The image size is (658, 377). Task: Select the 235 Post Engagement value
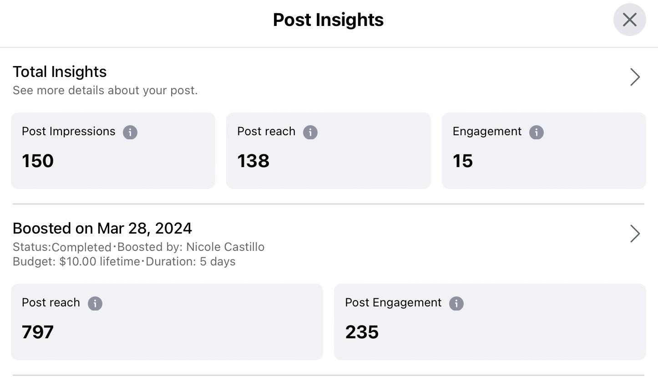point(362,332)
